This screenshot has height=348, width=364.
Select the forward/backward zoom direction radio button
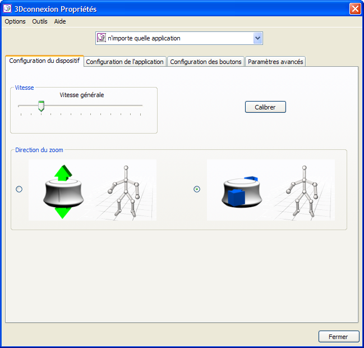point(197,190)
